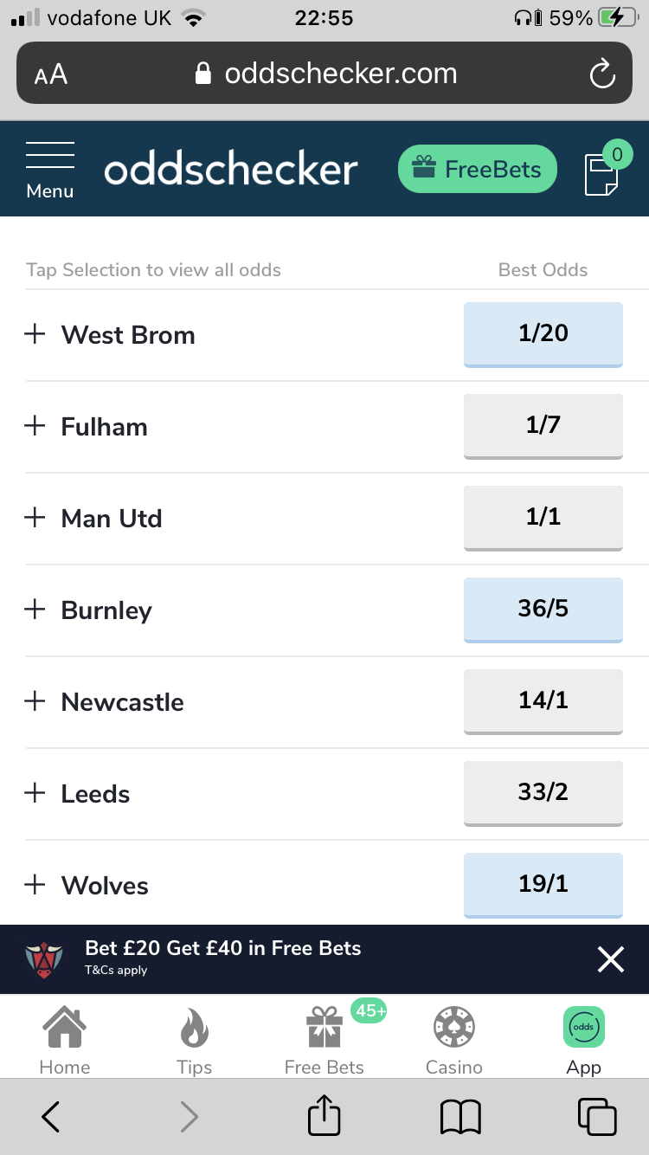Open reader text size AA control
Screen dimensions: 649x1155
pyautogui.click(x=51, y=74)
